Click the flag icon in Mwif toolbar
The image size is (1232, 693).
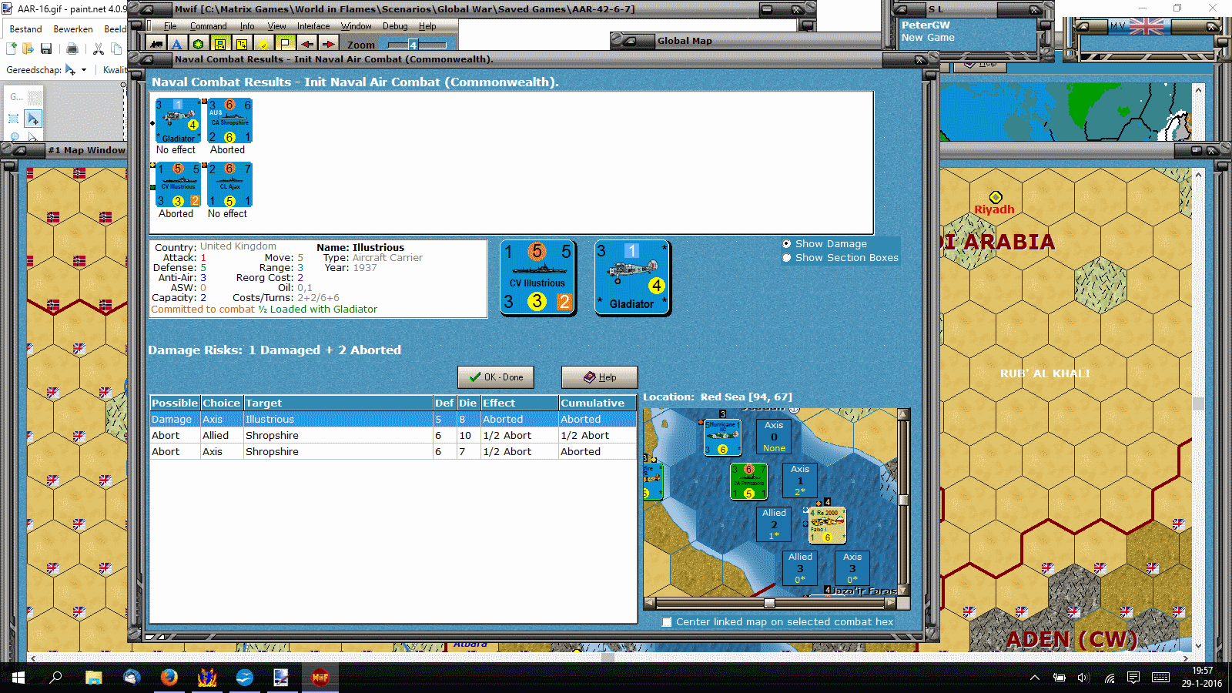[x=285, y=44]
